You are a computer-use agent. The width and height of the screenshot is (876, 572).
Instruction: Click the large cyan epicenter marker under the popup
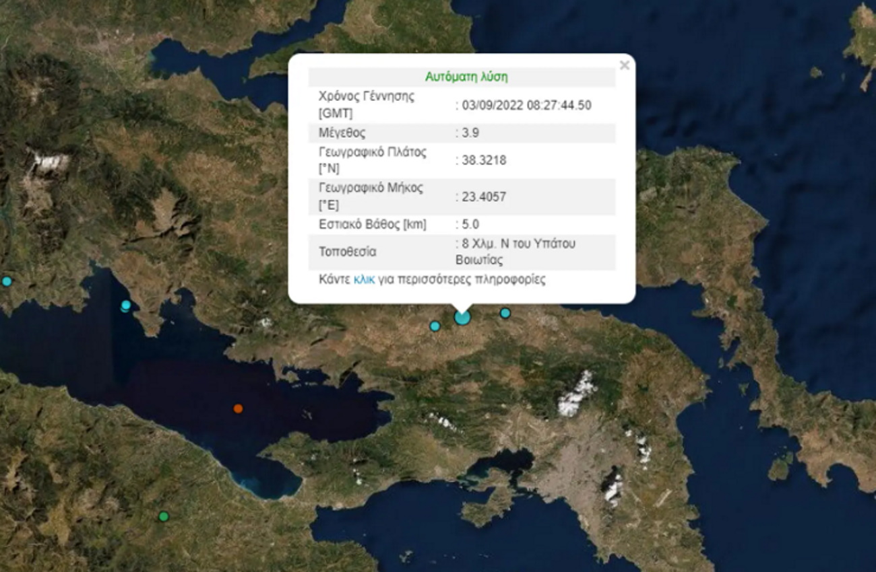click(x=462, y=317)
